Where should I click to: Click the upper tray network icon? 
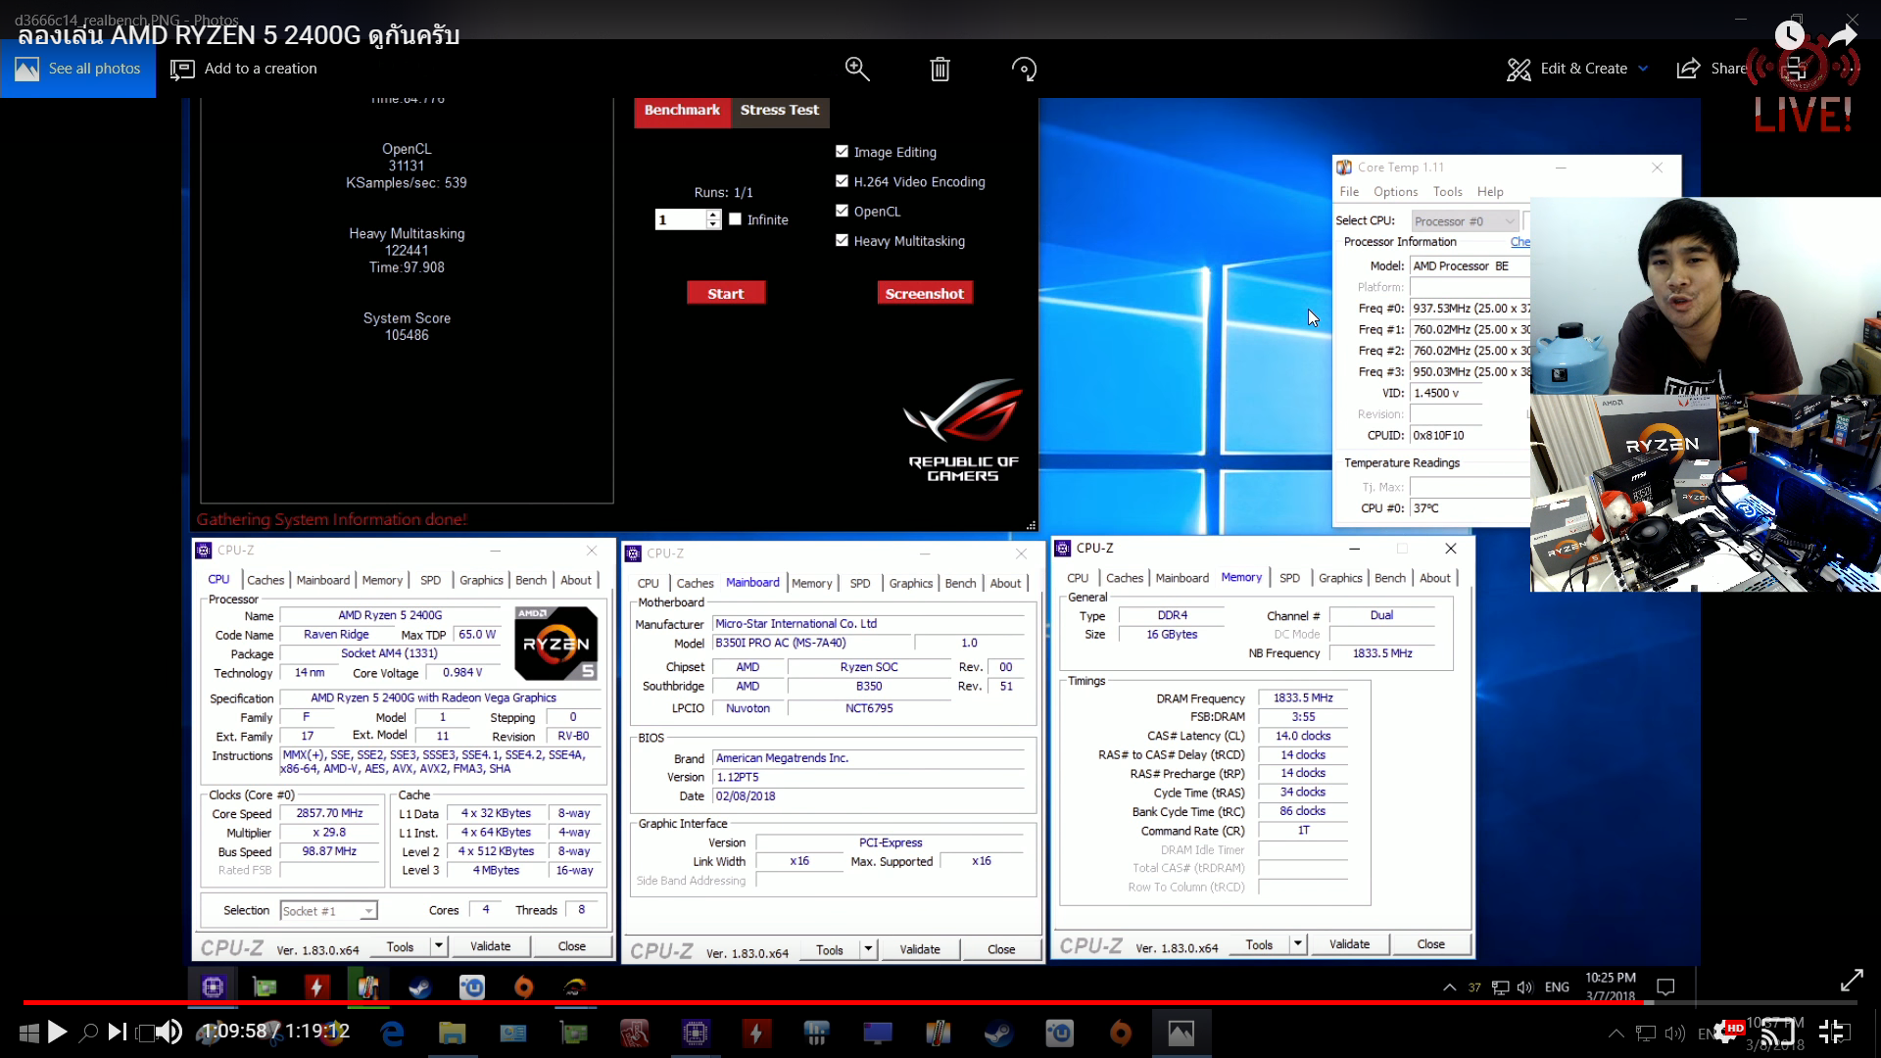1500,987
